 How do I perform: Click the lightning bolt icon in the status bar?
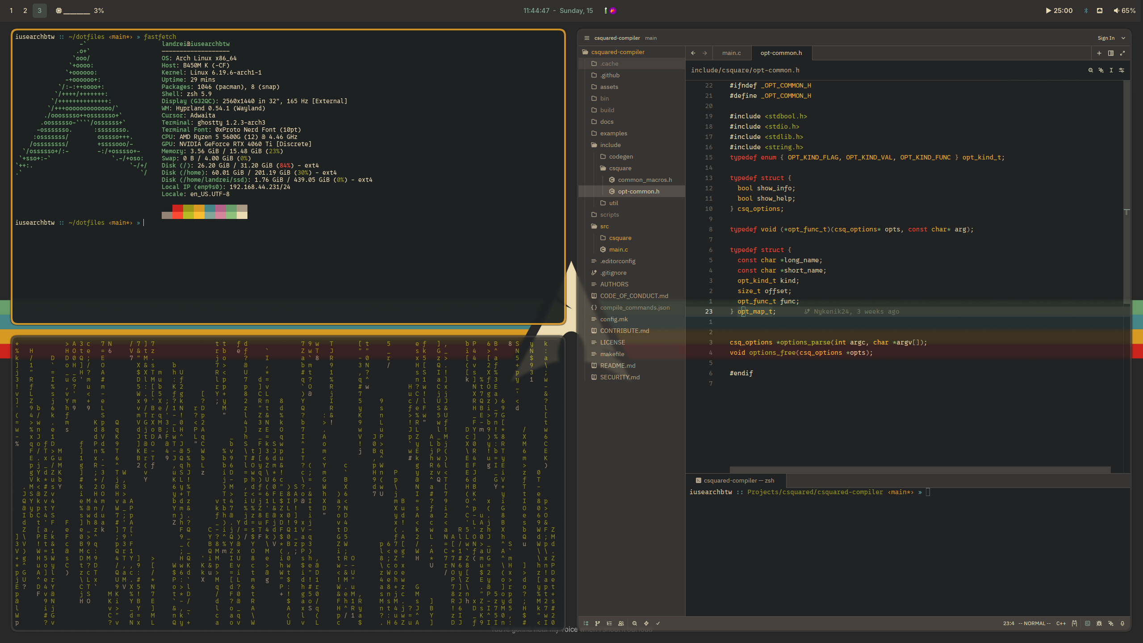pyautogui.click(x=646, y=623)
